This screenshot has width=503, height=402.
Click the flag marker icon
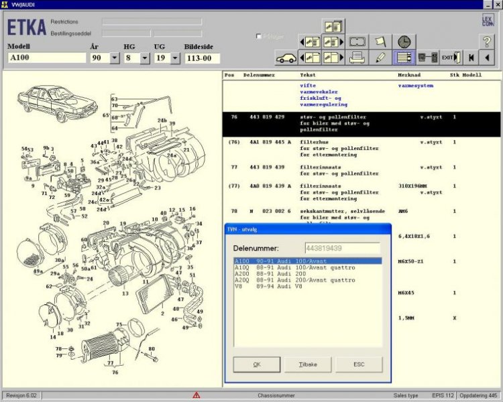pyautogui.click(x=380, y=42)
